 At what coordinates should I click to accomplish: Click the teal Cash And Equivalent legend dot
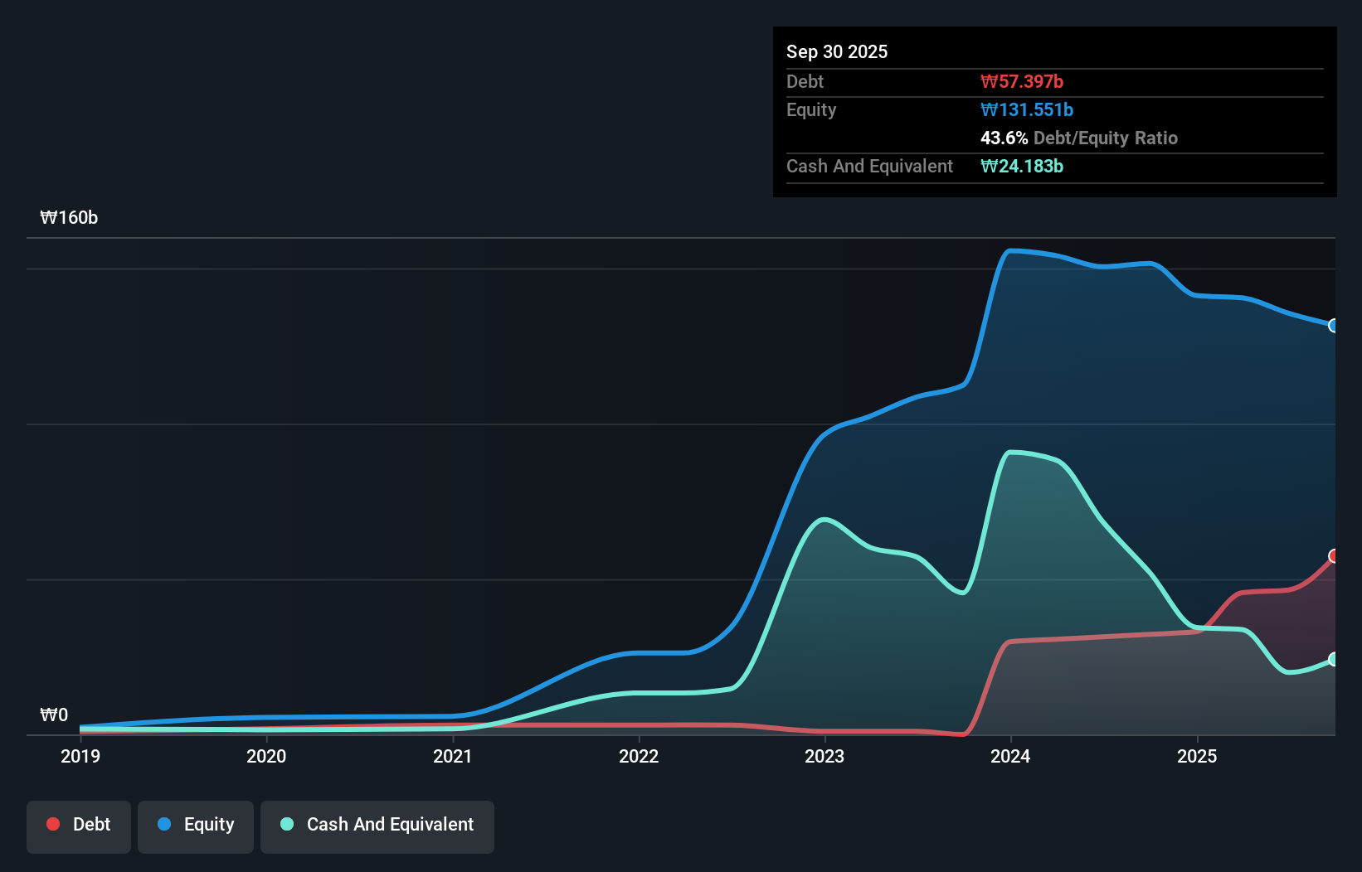pos(286,824)
